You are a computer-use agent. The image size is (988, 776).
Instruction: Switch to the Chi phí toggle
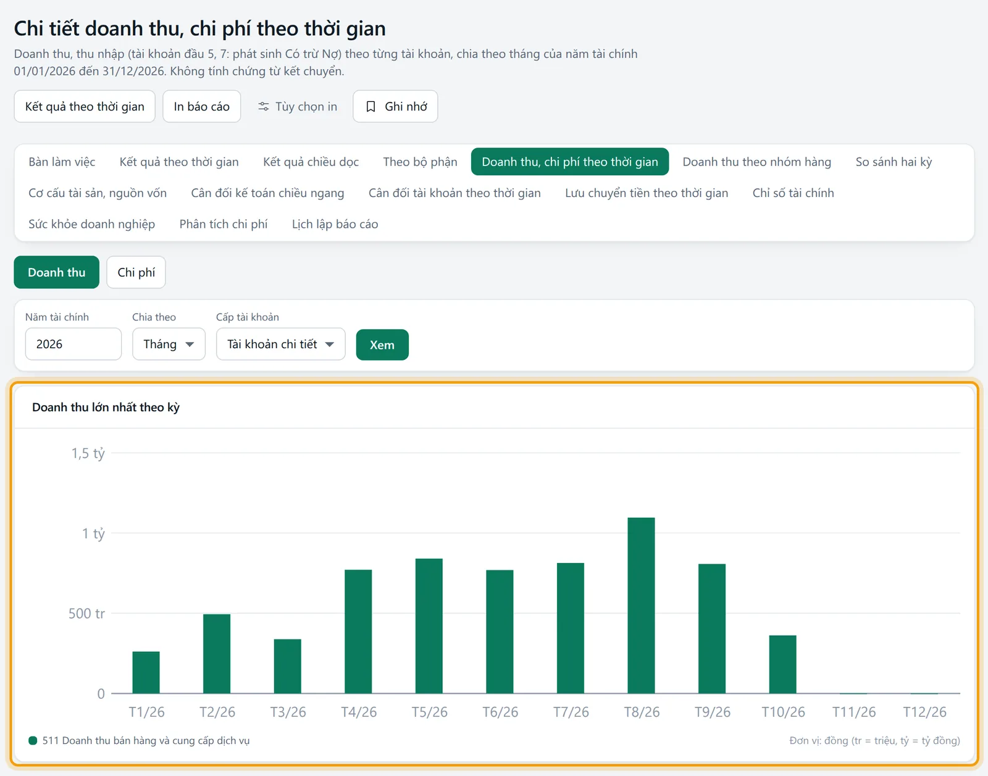(x=136, y=272)
